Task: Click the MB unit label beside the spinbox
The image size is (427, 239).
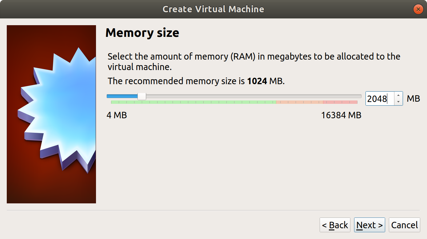Action: coord(413,99)
